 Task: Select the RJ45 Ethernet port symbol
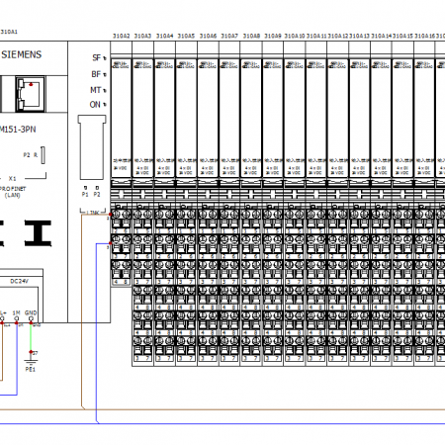pyautogui.click(x=31, y=94)
